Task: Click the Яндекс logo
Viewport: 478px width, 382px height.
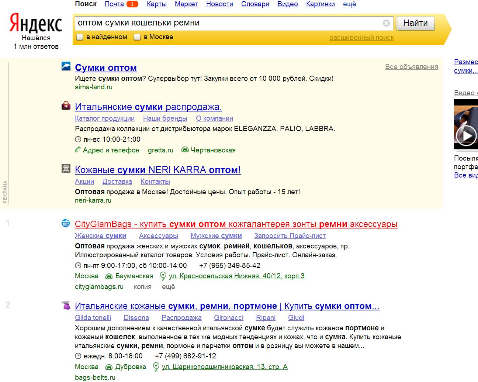Action: click(36, 23)
